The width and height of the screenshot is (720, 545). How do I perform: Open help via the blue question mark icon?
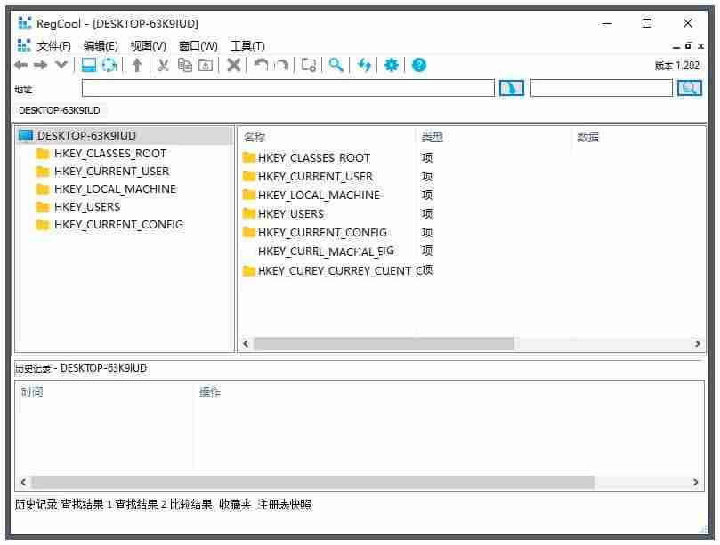pyautogui.click(x=419, y=65)
